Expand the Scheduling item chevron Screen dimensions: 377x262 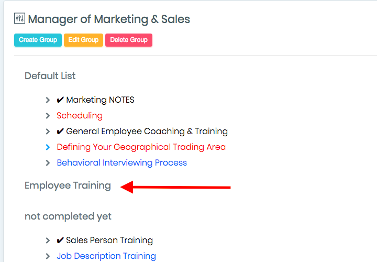(x=48, y=116)
